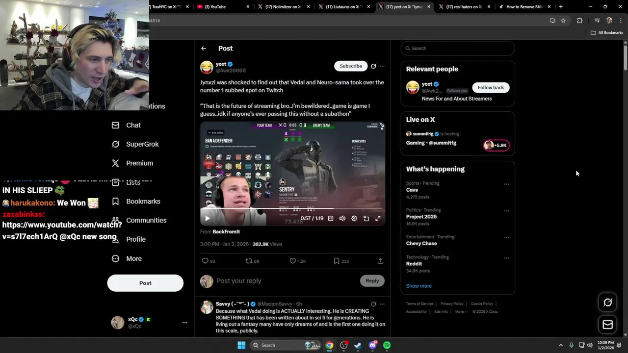Open Grok icon on Savvy's reply
Screen dimensions: 628x353
373,304
